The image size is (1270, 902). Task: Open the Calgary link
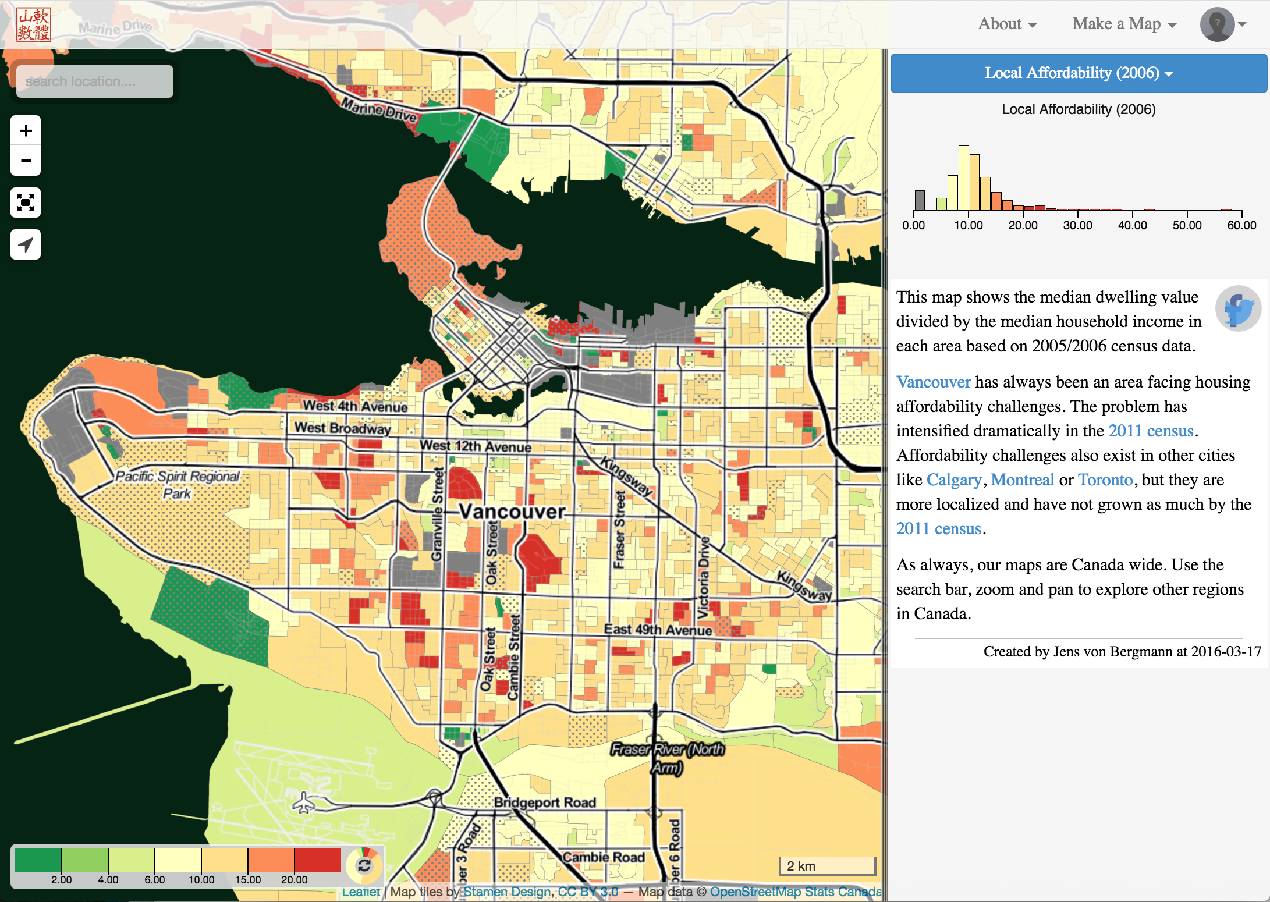pos(953,480)
